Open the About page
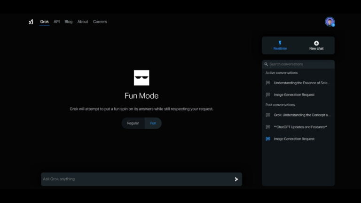361x203 pixels. point(83,22)
